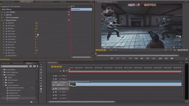This screenshot has width=189, height=106.
Task: Enable the Monochrome checkbox
Action: (36, 56)
